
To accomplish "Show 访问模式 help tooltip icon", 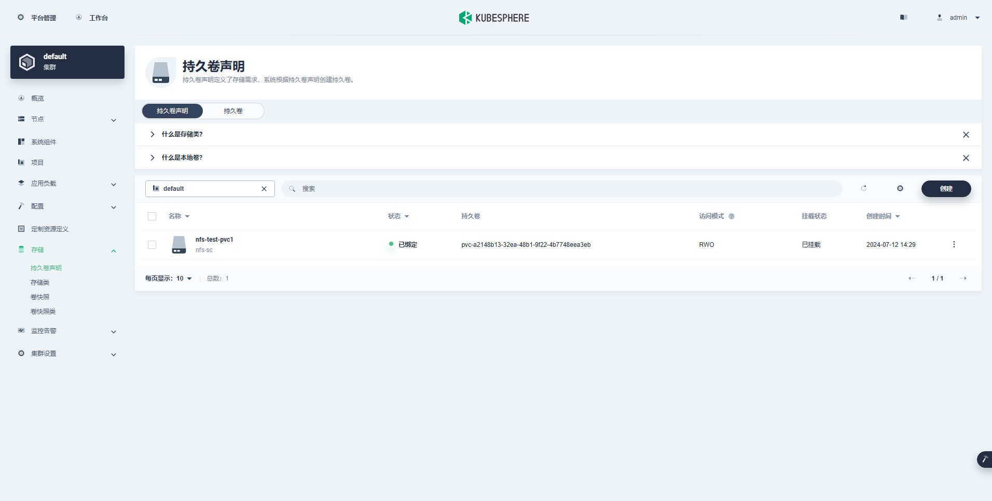I will 732,216.
